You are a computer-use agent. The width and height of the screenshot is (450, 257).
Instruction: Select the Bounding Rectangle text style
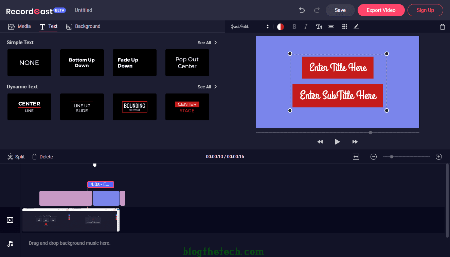point(134,107)
